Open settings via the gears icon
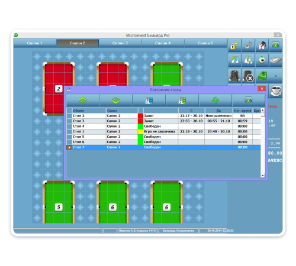Viewport: 296px width, 266px height. coord(248,46)
